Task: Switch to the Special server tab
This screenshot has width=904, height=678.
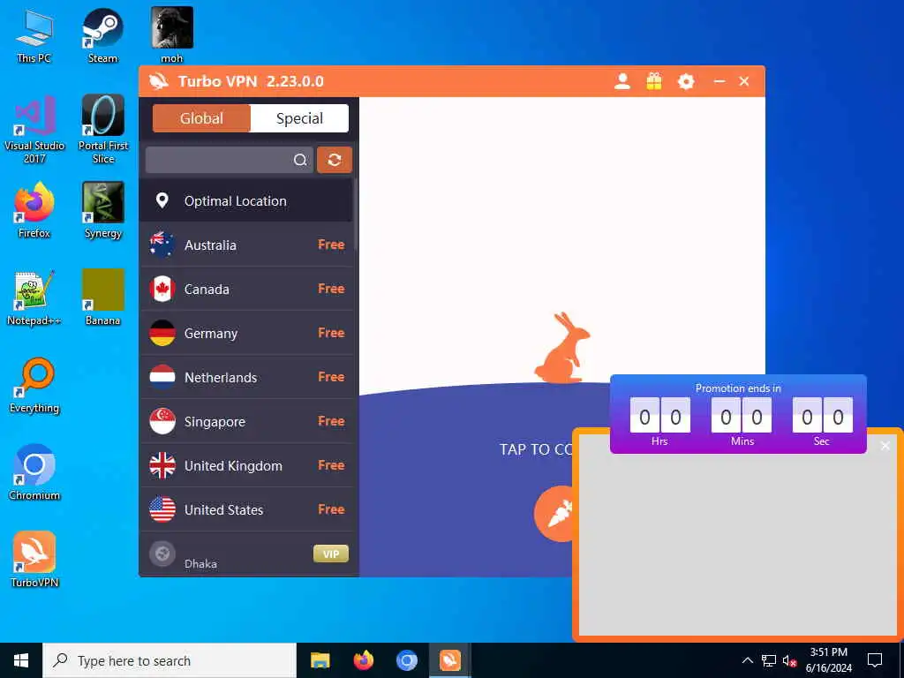Action: pyautogui.click(x=299, y=118)
